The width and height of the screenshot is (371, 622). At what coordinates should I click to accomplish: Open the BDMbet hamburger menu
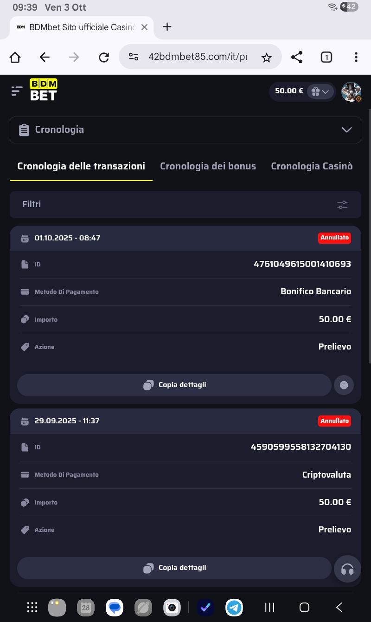(x=17, y=91)
